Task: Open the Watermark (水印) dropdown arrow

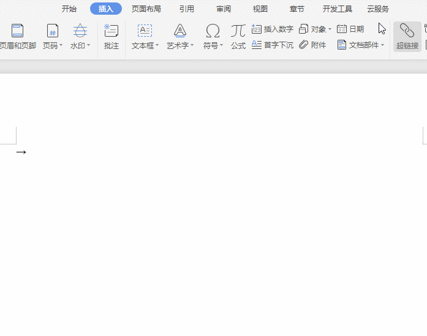Action: [x=89, y=46]
